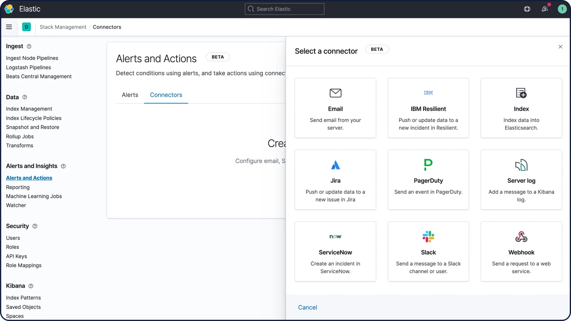Pick the Index connector icon

point(521,93)
